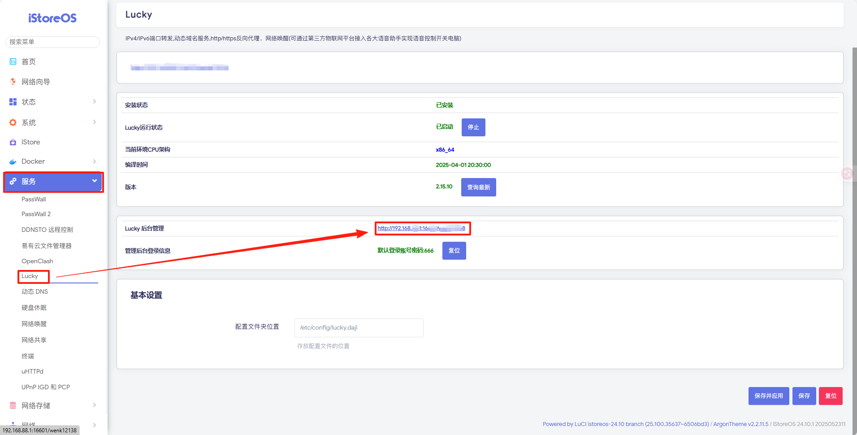This screenshot has width=857, height=435.
Task: Click the 已安装 install status text
Action: coord(444,105)
